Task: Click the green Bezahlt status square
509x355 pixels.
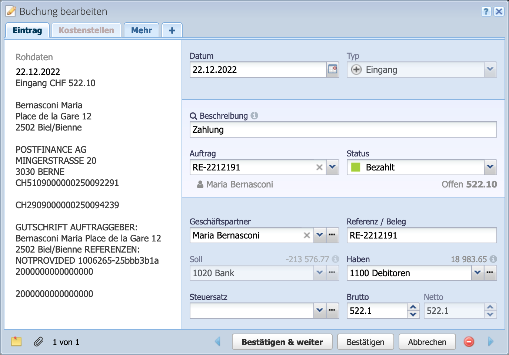Action: pyautogui.click(x=356, y=167)
